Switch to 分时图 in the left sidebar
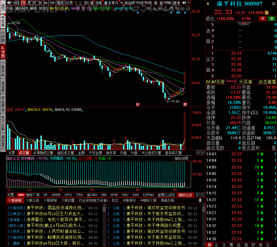 coord(3,37)
